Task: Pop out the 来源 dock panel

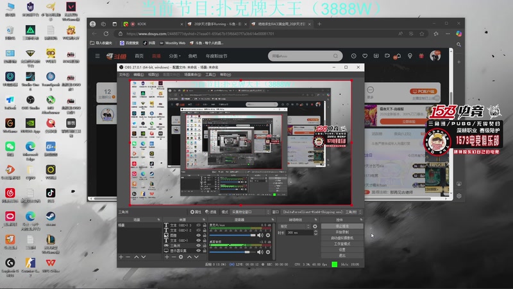Action: point(204,220)
